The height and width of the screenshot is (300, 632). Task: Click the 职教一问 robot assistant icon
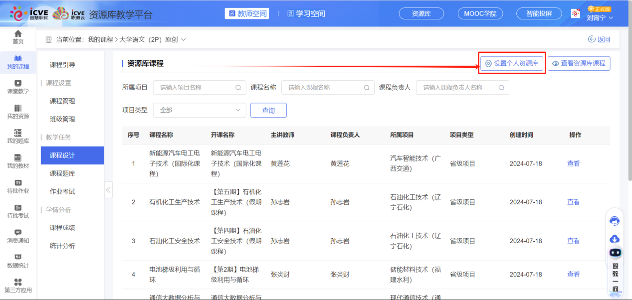(615, 253)
